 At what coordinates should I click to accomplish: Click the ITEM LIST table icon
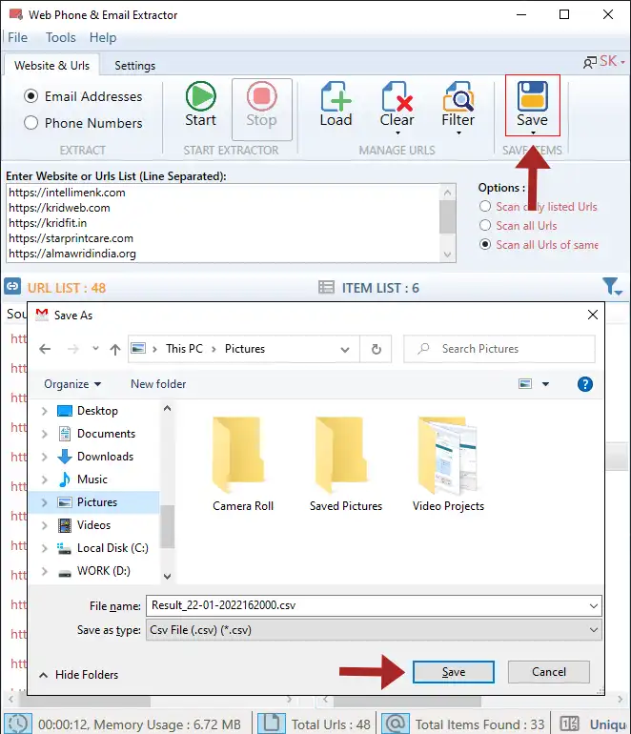pos(326,287)
